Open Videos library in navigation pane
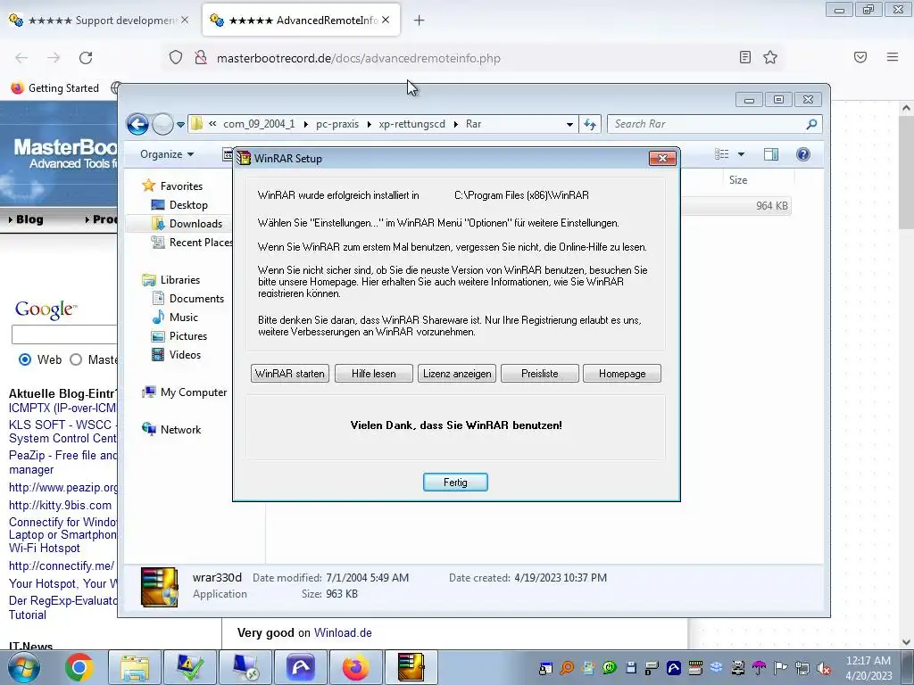 185,355
